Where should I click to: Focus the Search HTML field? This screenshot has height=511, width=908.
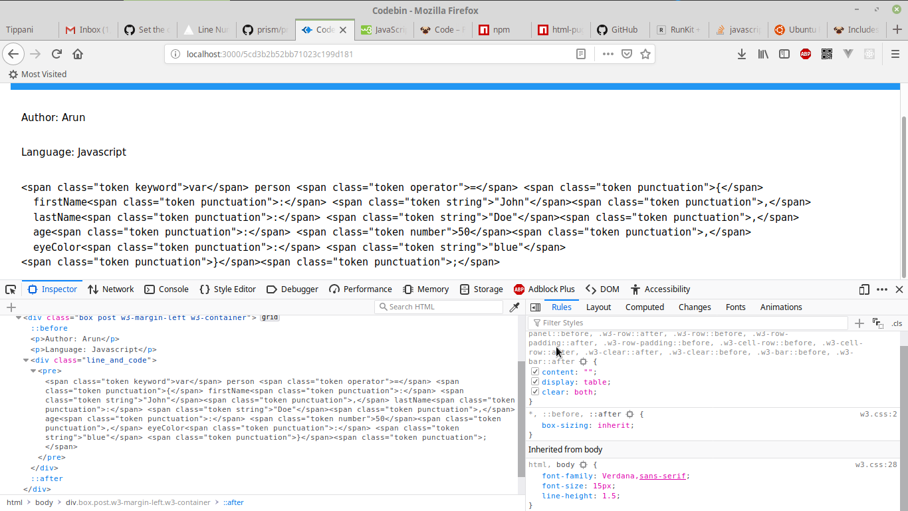(x=439, y=307)
